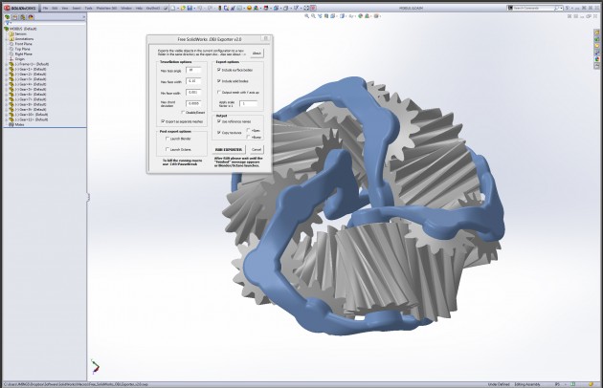Image resolution: width=603 pixels, height=388 pixels.
Task: Enable the Launch Blender checkbox
Action: coord(167,139)
